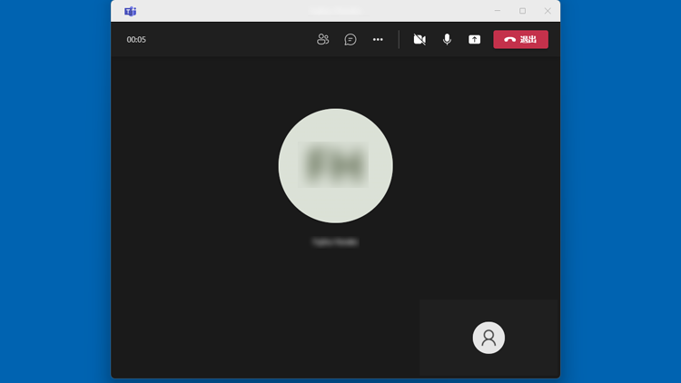Click the participant name below the avatar

(335, 242)
